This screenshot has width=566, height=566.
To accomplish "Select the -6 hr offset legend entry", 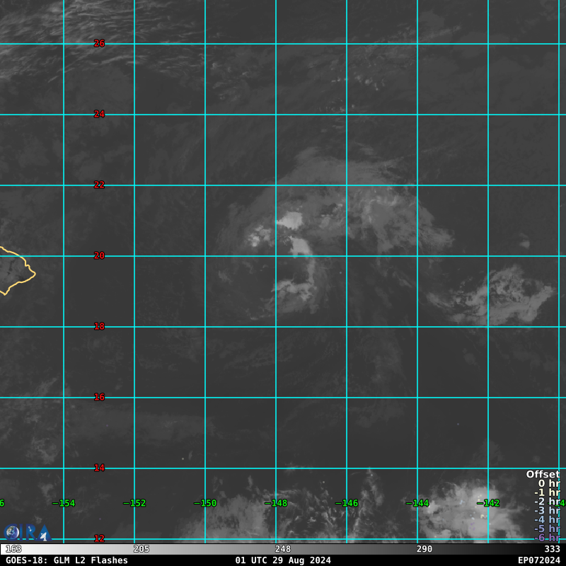I will [547, 538].
